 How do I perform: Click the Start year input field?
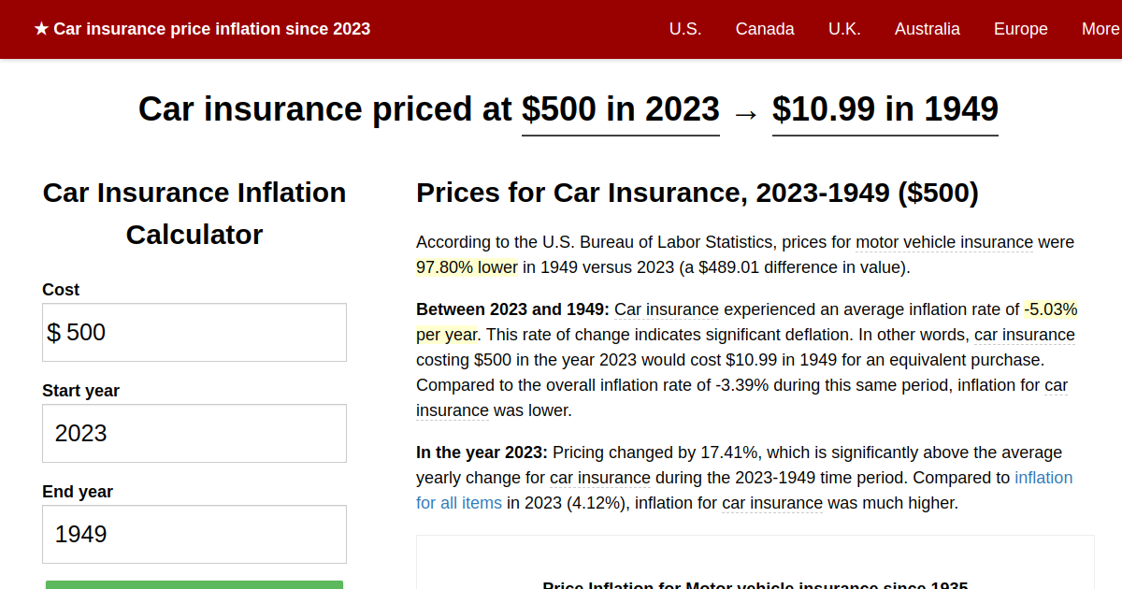click(x=194, y=433)
